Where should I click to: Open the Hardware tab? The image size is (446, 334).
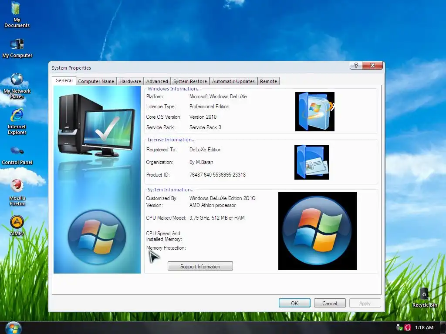130,81
